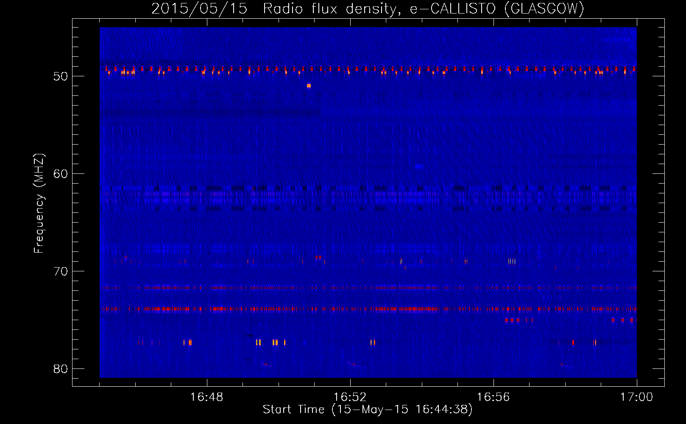
Task: Click the 50 frequency tick label
Action: 61,76
